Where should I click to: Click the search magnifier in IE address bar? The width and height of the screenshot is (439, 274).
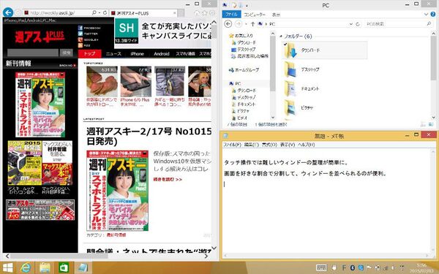[94, 12]
